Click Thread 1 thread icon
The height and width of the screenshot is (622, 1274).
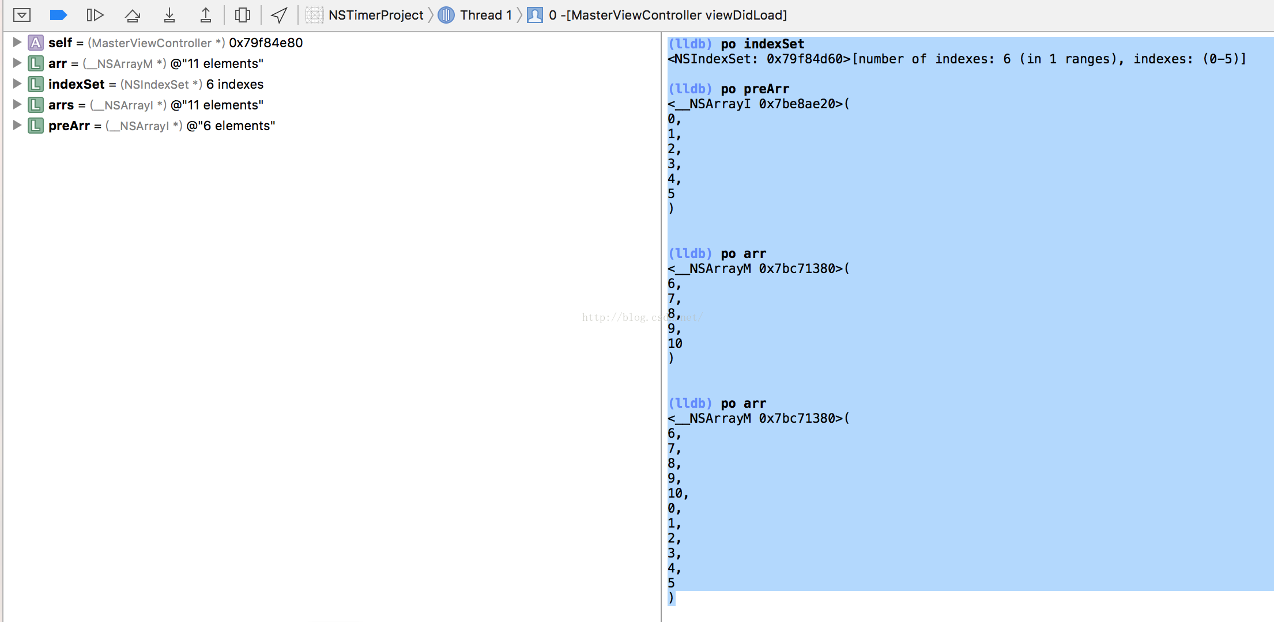click(x=446, y=15)
